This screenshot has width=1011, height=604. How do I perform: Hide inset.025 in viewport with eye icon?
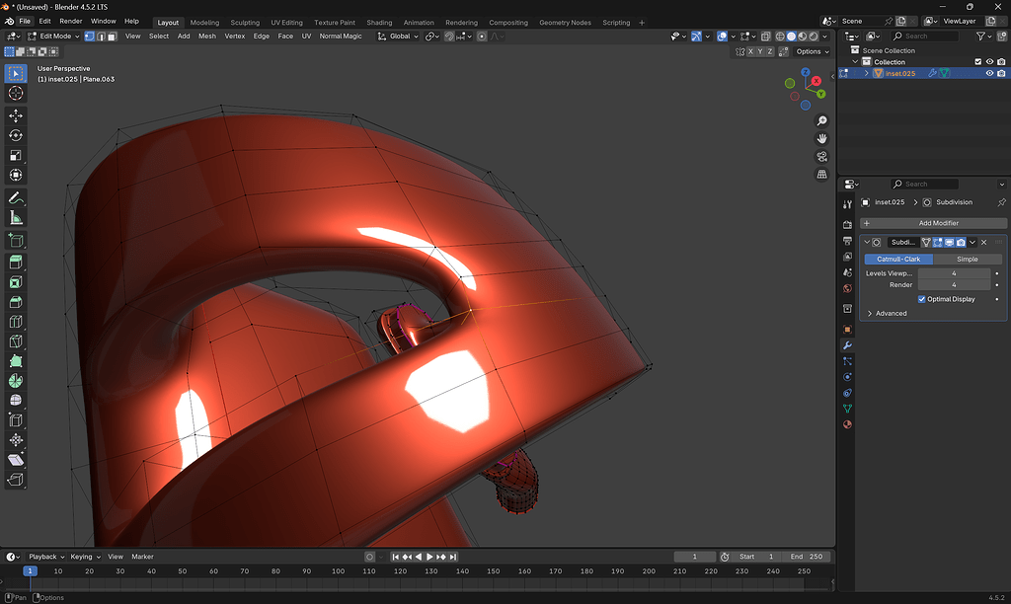point(989,73)
